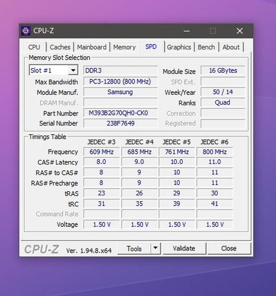
Task: Click the JEDEC #6 column header
Action: pyautogui.click(x=214, y=142)
